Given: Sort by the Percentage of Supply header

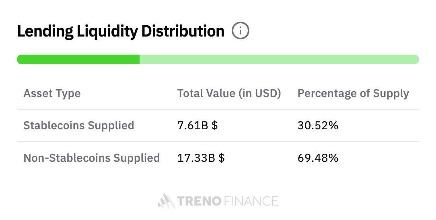Looking at the screenshot, I should (353, 94).
